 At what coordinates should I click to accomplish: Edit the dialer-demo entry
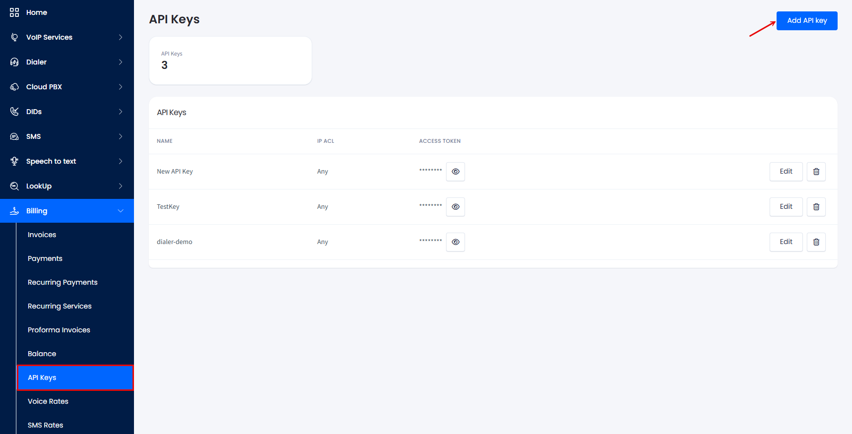pos(786,242)
